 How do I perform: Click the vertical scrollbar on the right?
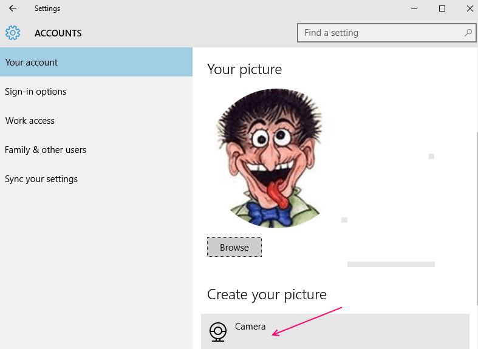(x=477, y=218)
